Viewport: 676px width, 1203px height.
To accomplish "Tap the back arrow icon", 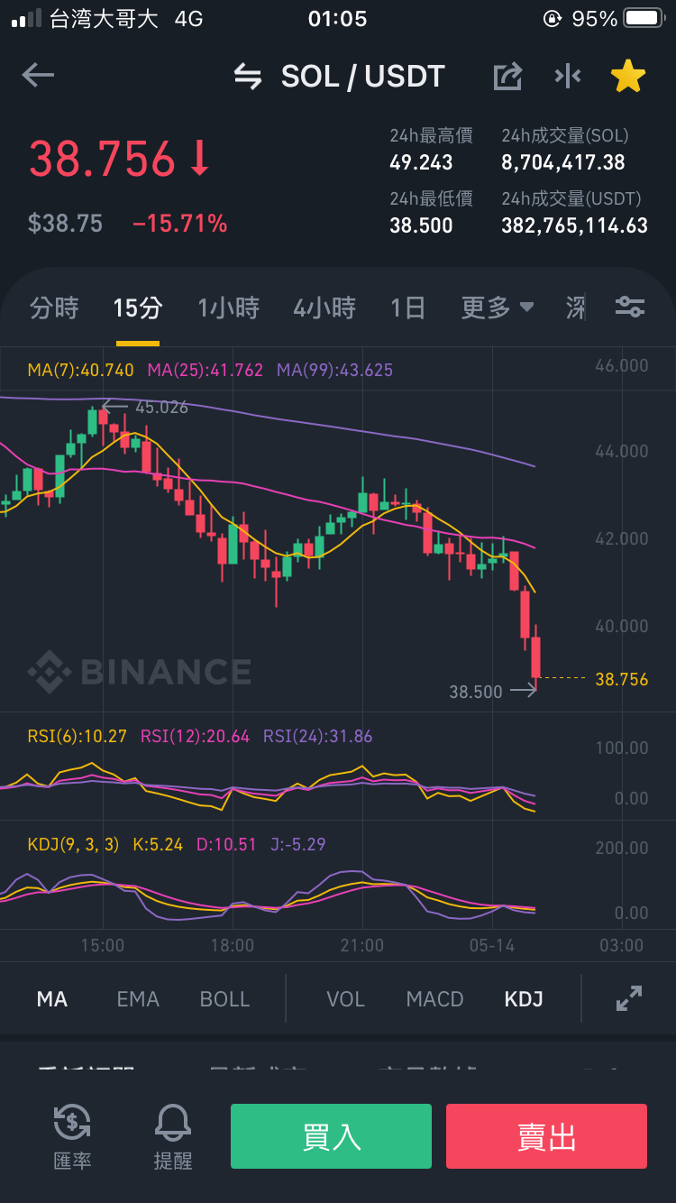I will coord(38,75).
